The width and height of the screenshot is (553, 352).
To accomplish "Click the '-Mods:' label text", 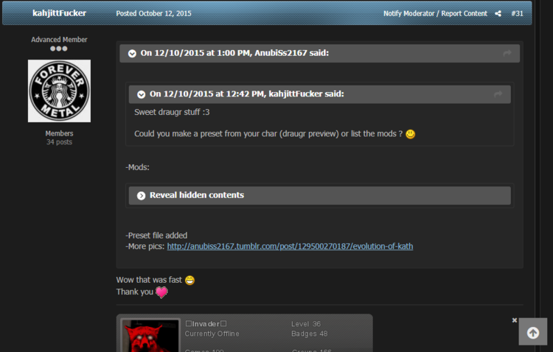I will coord(137,167).
